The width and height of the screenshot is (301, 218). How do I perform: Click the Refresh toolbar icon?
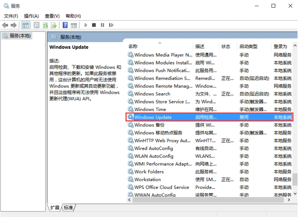click(45, 25)
